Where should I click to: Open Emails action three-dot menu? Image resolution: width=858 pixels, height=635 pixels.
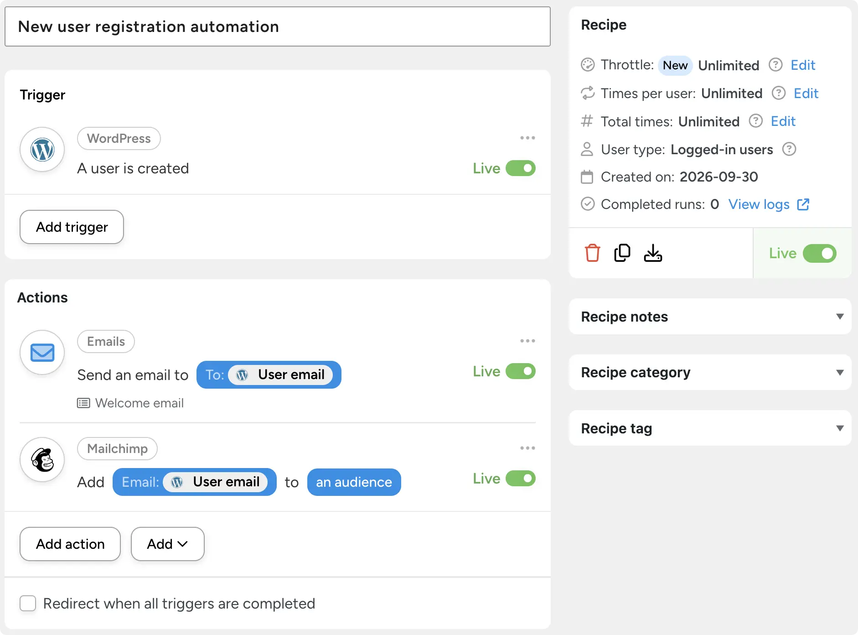527,341
